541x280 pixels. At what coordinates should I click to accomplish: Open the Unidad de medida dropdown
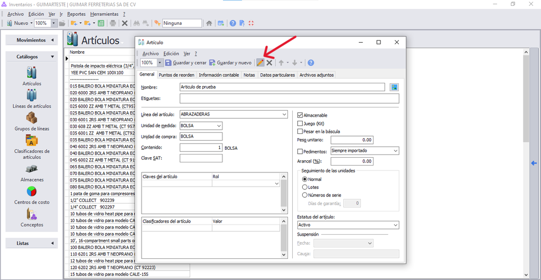click(219, 125)
